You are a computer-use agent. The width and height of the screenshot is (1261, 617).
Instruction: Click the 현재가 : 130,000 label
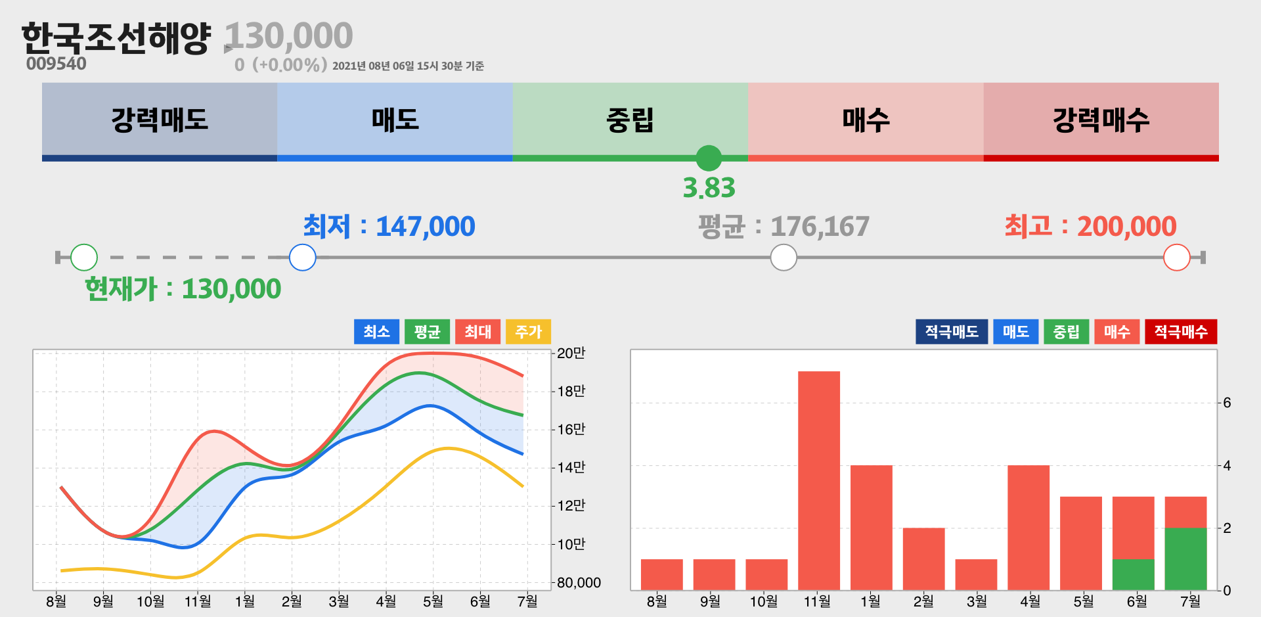(x=183, y=289)
